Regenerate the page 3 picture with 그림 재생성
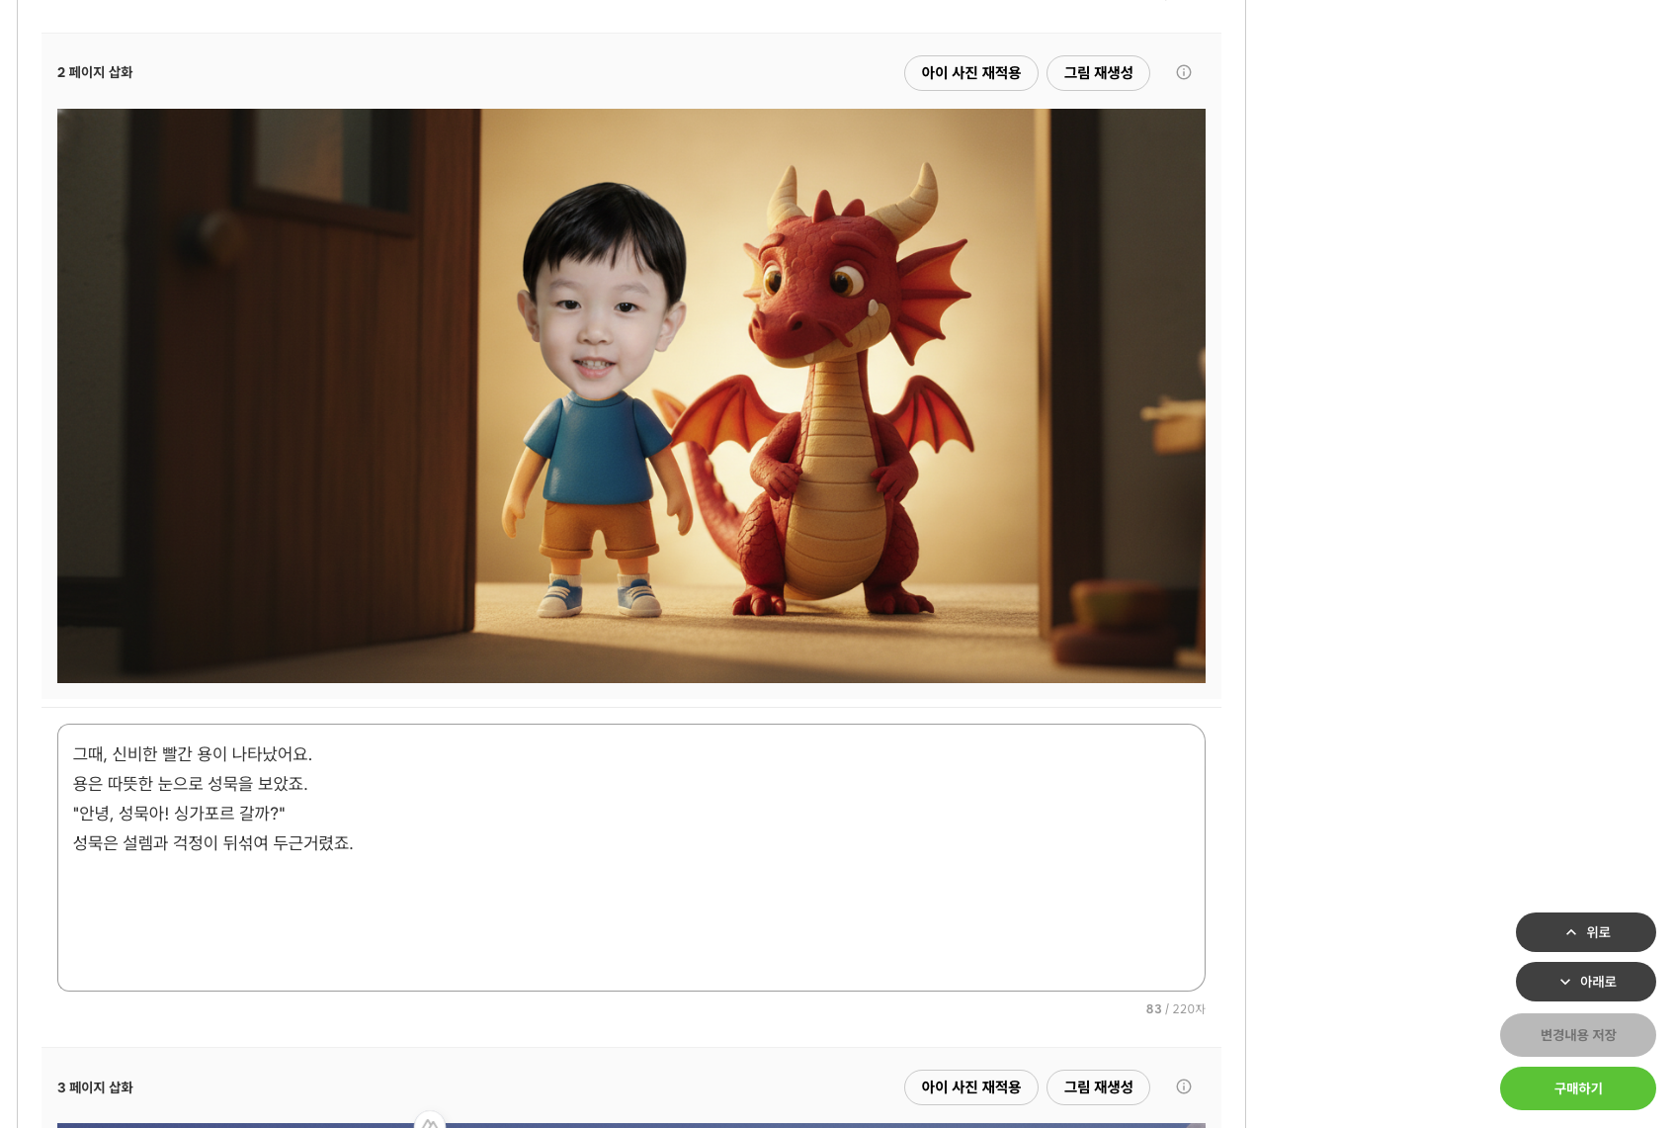The width and height of the screenshot is (1675, 1128). pos(1098,1086)
